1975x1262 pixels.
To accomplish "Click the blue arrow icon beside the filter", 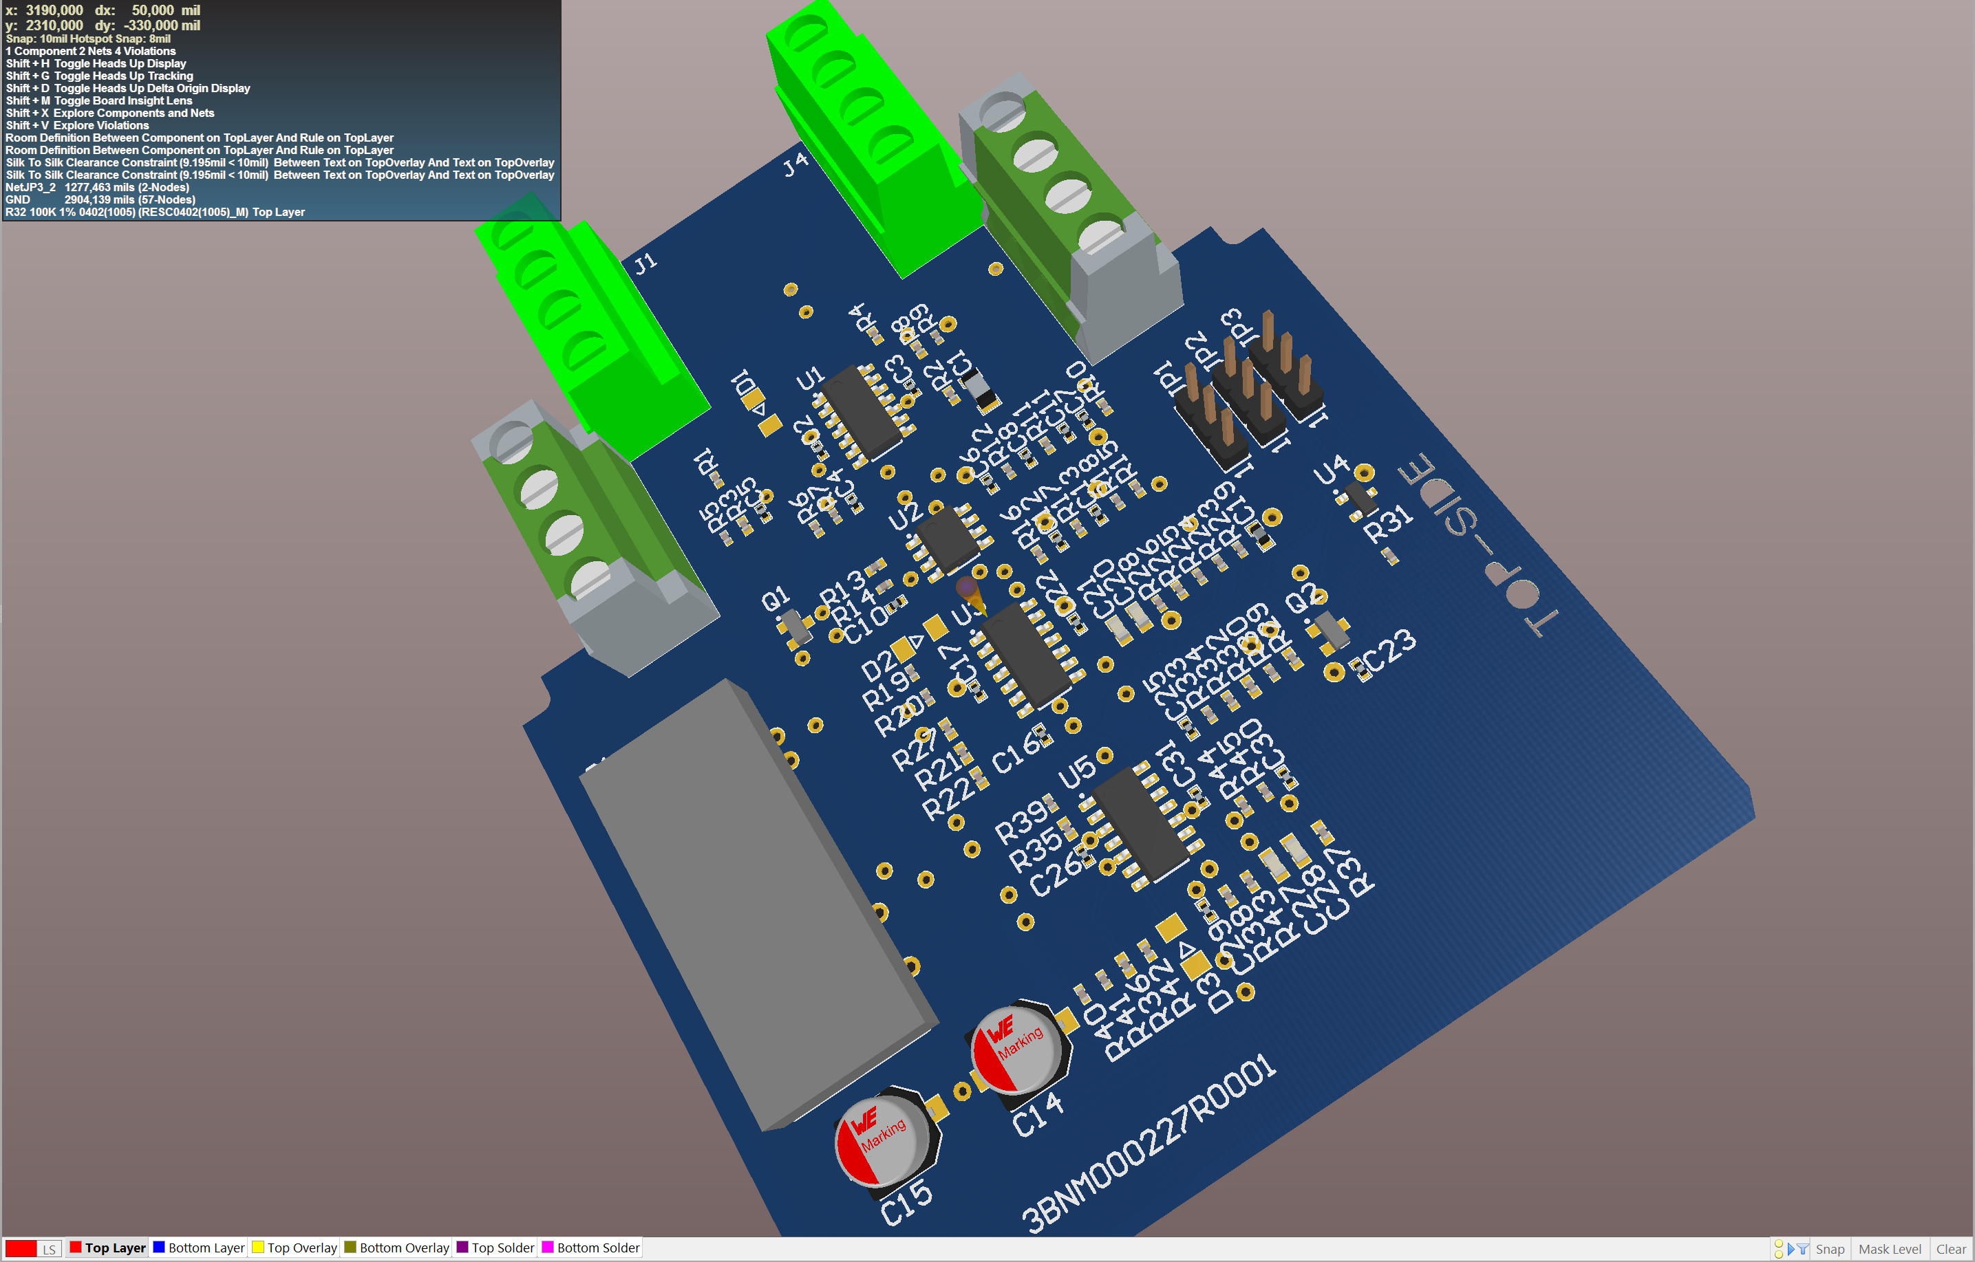I will (1791, 1249).
